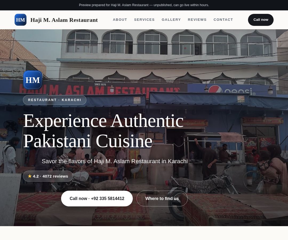Click Where to find us button
288x240 pixels.
pyautogui.click(x=162, y=198)
